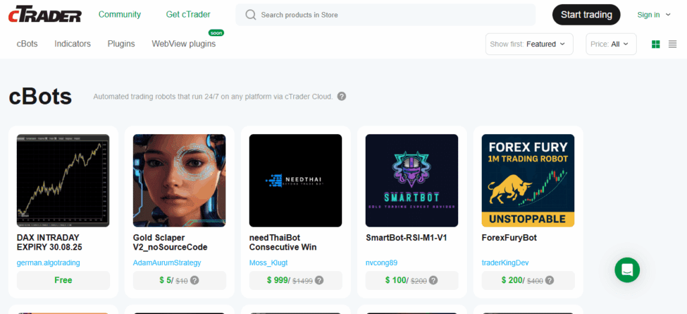Click the SmartBot-RSI-M1-V1 title
The height and width of the screenshot is (314, 687).
(x=406, y=238)
